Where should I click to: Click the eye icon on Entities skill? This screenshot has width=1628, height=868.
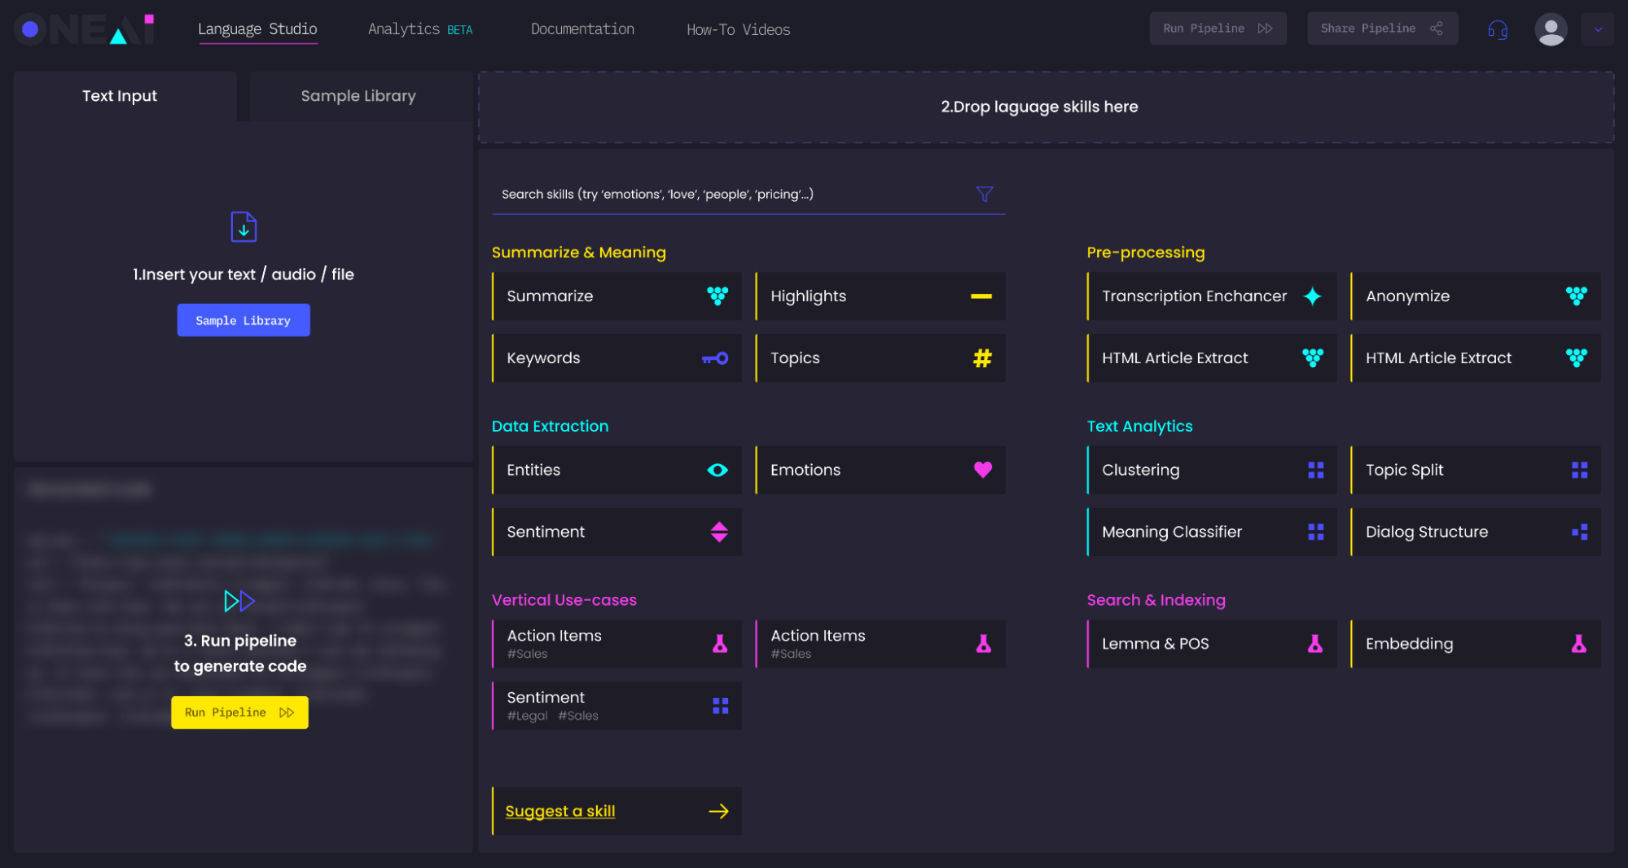click(x=717, y=470)
